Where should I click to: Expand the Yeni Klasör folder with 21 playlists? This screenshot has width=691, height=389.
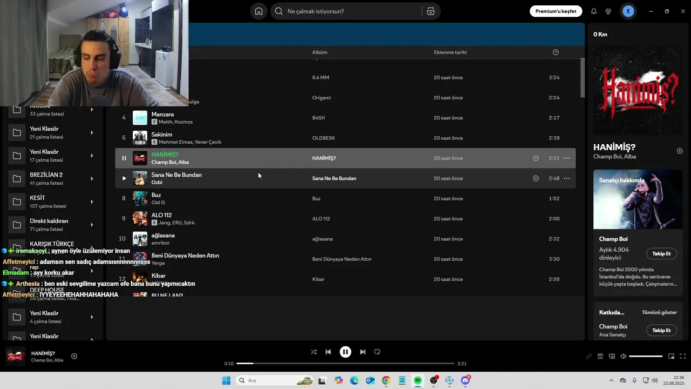point(92,132)
